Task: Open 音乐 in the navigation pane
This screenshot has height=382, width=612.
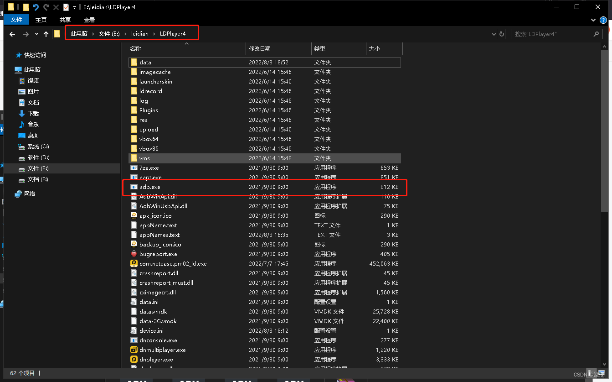Action: (33, 125)
